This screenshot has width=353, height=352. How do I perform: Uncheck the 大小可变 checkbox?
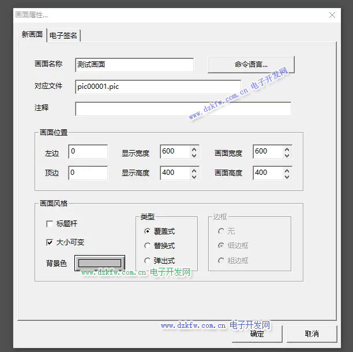pos(49,242)
